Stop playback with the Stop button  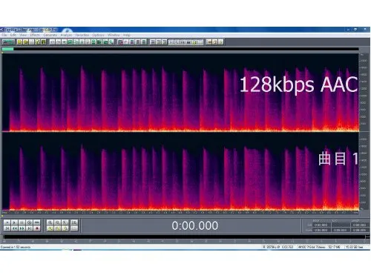tap(7, 222)
